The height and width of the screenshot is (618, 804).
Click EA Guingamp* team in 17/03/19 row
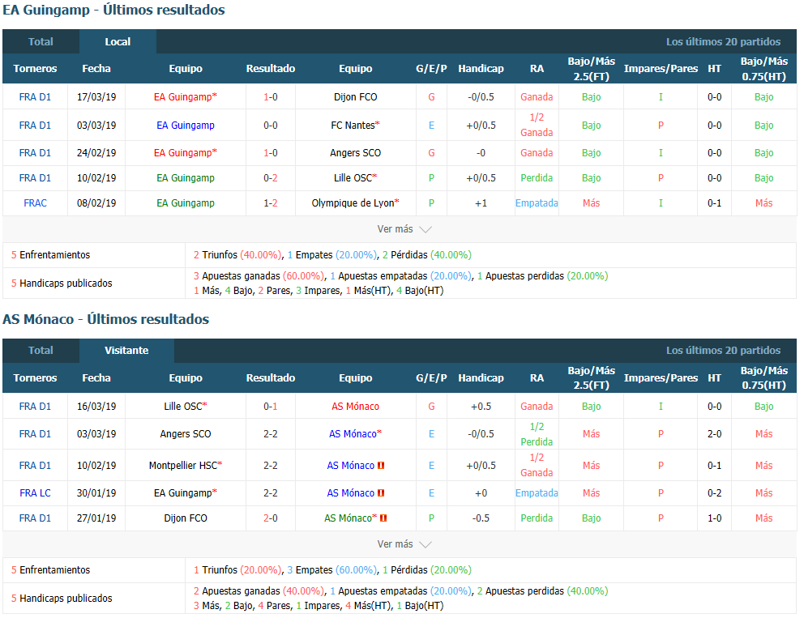click(185, 97)
